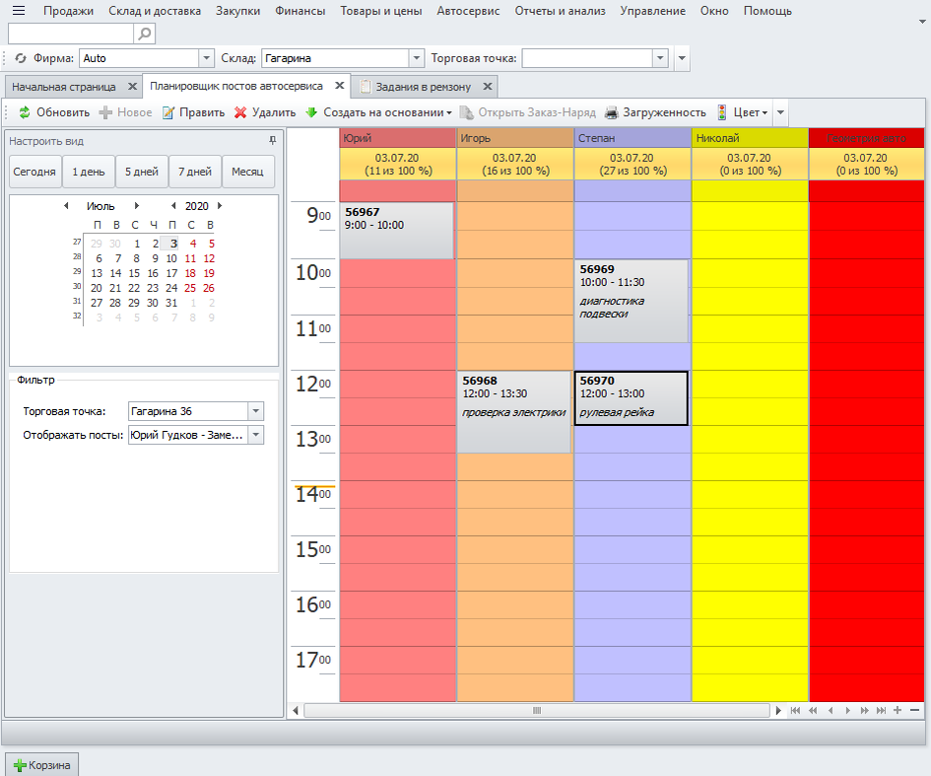Click the refresh icon beside Фирма
The height and width of the screenshot is (776, 931).
click(21, 58)
